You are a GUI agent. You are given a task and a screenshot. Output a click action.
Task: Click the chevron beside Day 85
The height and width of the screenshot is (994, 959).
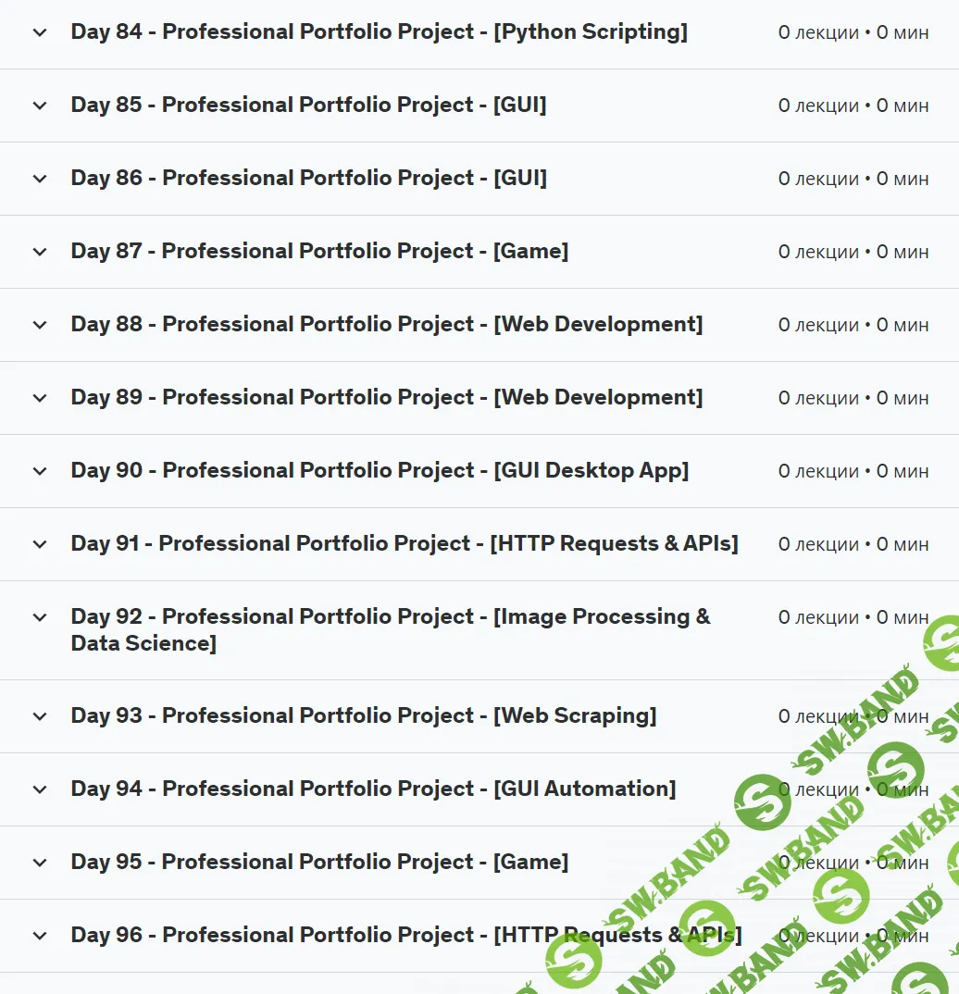[x=39, y=106]
